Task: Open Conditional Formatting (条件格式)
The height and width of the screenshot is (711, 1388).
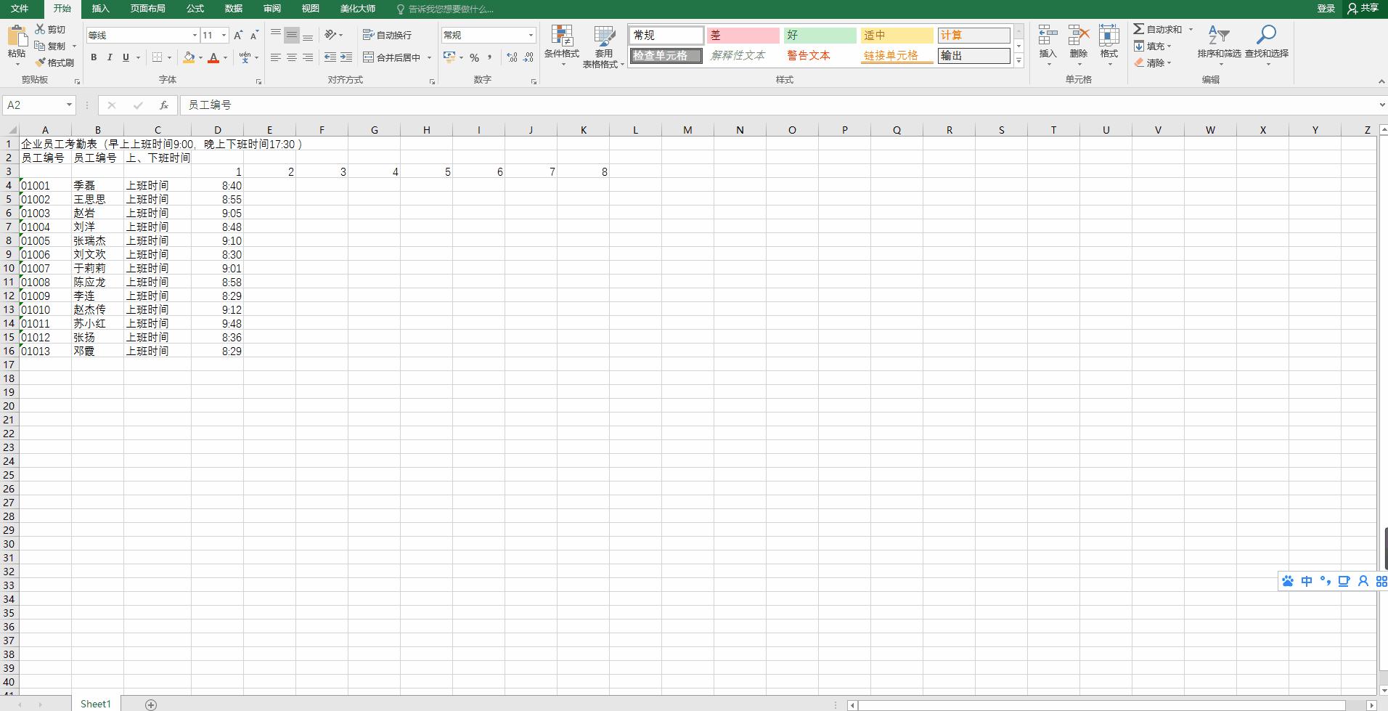Action: click(x=562, y=46)
